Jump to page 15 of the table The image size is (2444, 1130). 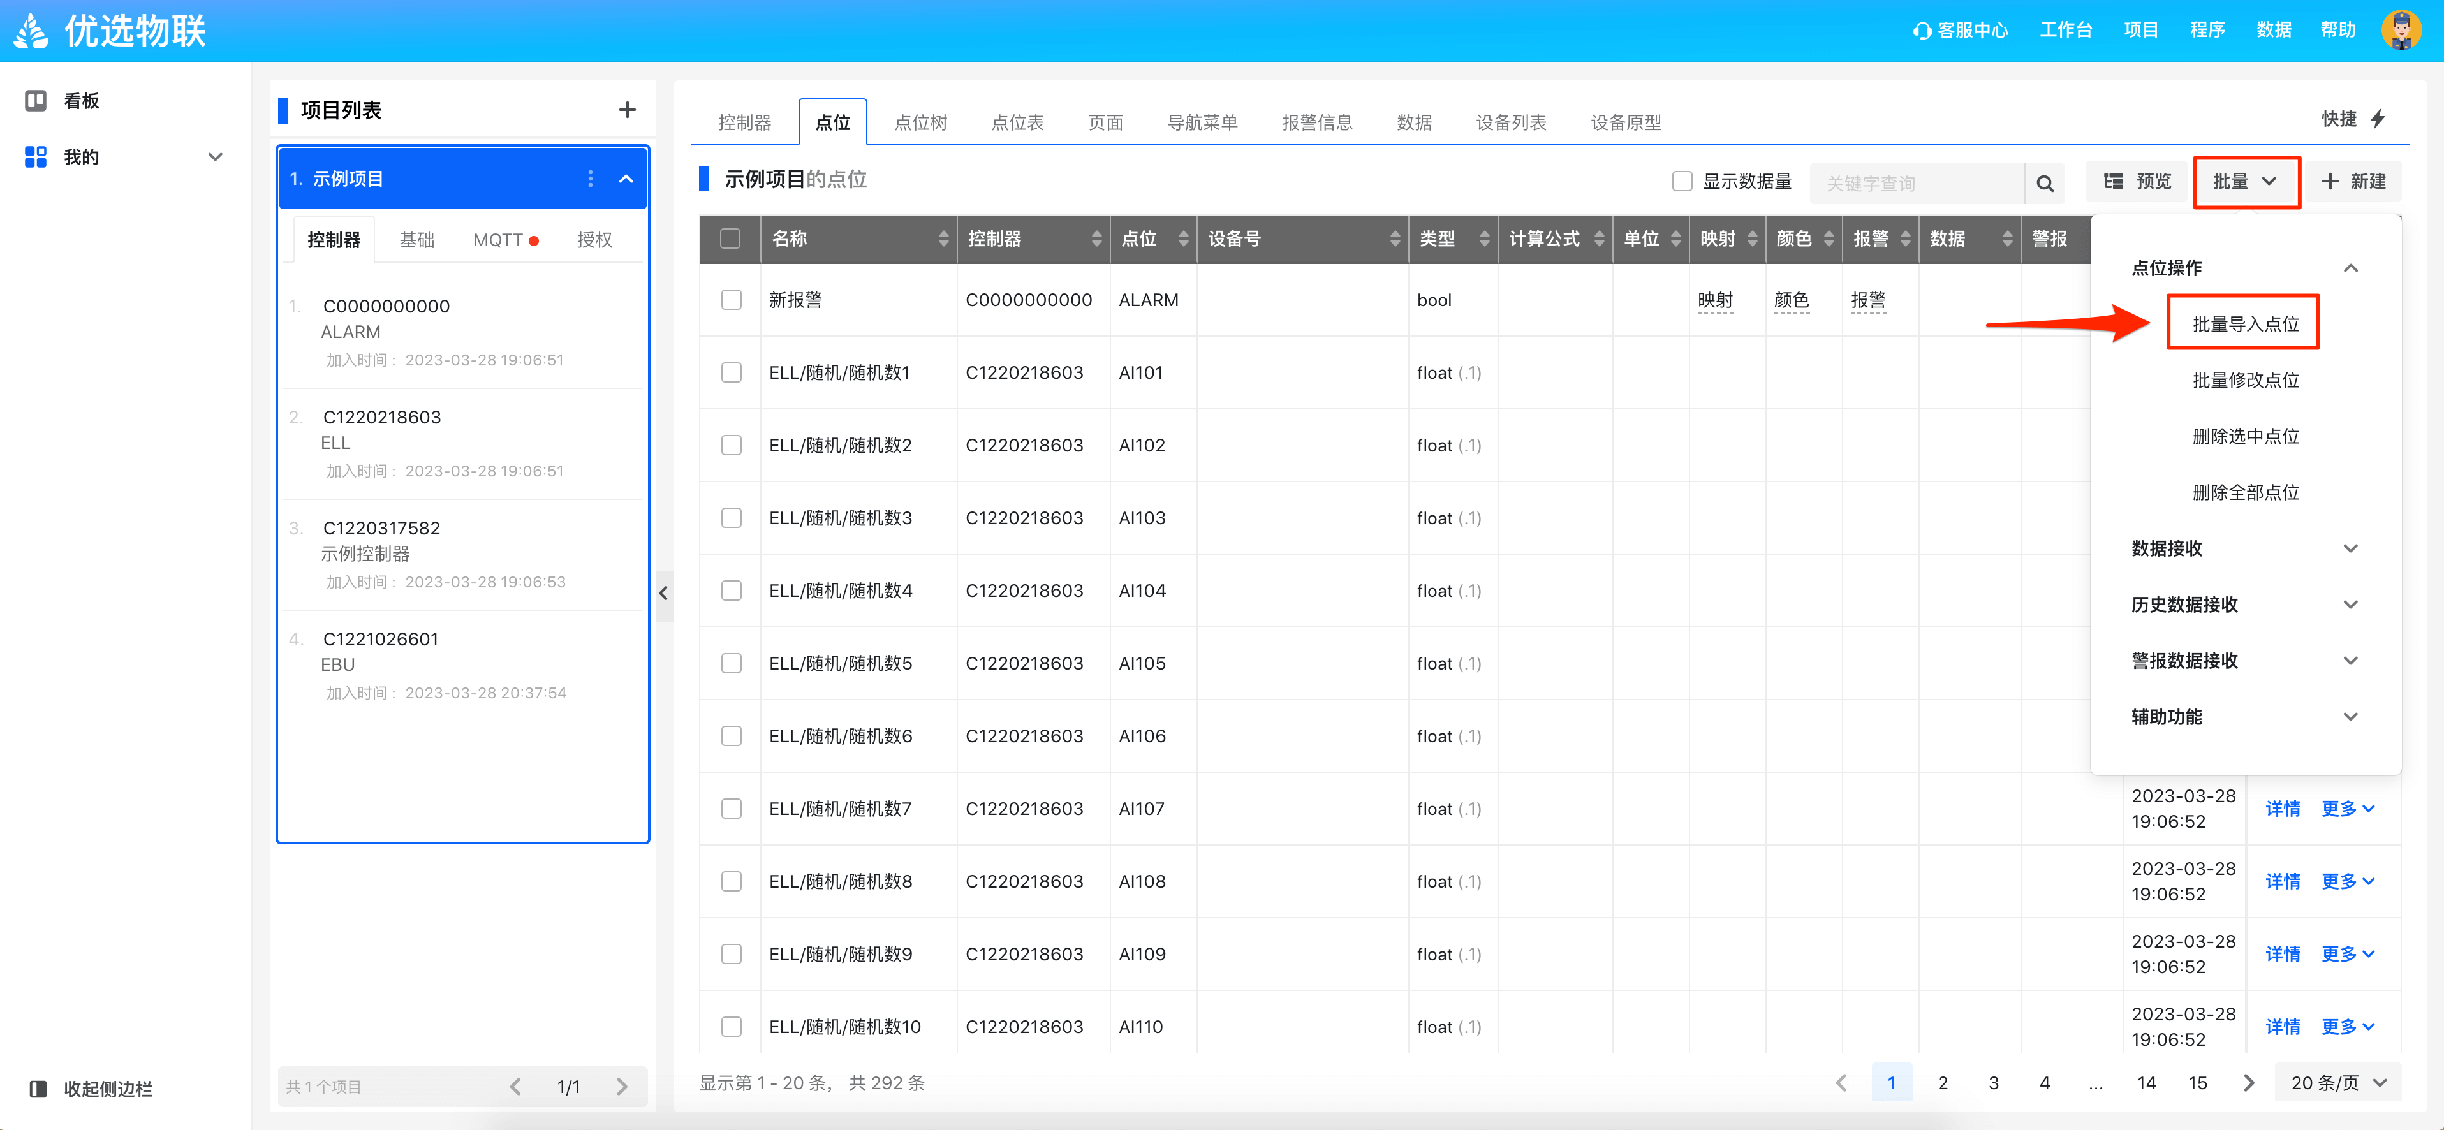coord(2197,1083)
